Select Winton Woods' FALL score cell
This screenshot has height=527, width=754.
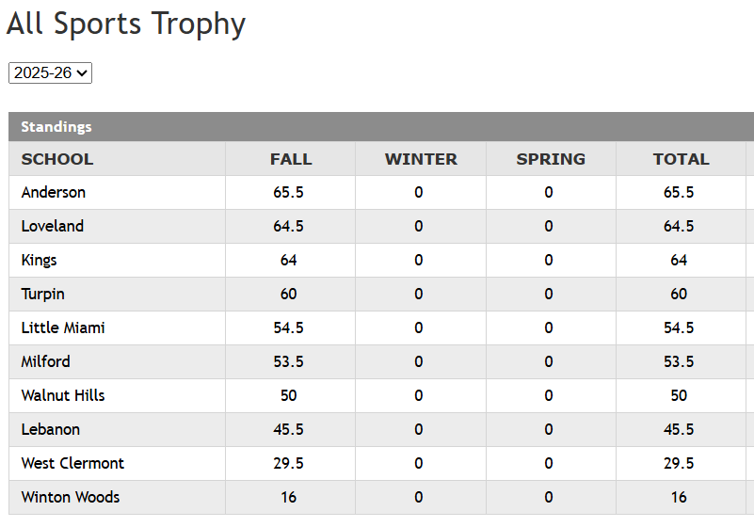coord(289,497)
